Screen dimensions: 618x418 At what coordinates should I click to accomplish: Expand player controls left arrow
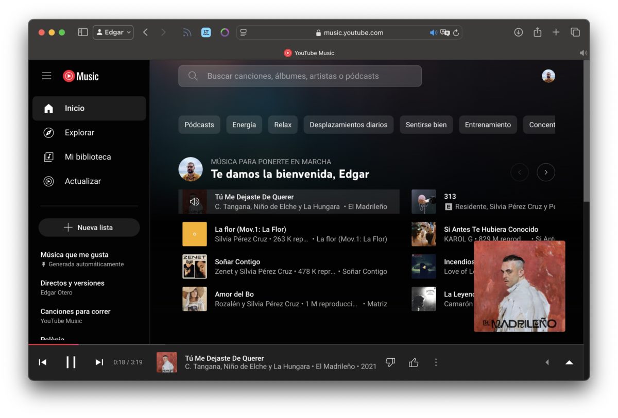(547, 362)
